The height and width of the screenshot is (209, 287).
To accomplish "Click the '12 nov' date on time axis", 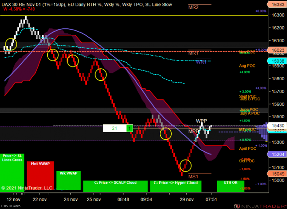I will 13,199.
